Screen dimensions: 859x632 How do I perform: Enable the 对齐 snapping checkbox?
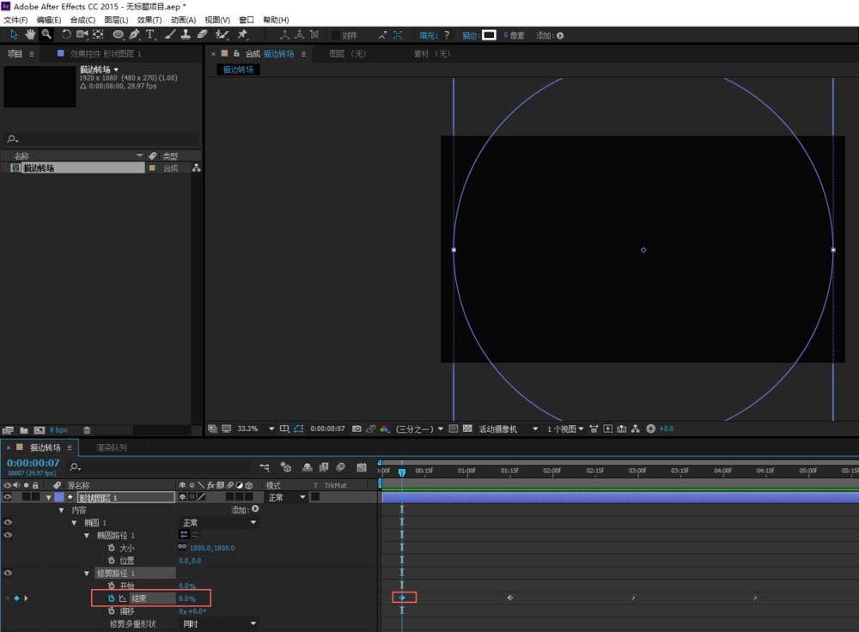click(336, 35)
